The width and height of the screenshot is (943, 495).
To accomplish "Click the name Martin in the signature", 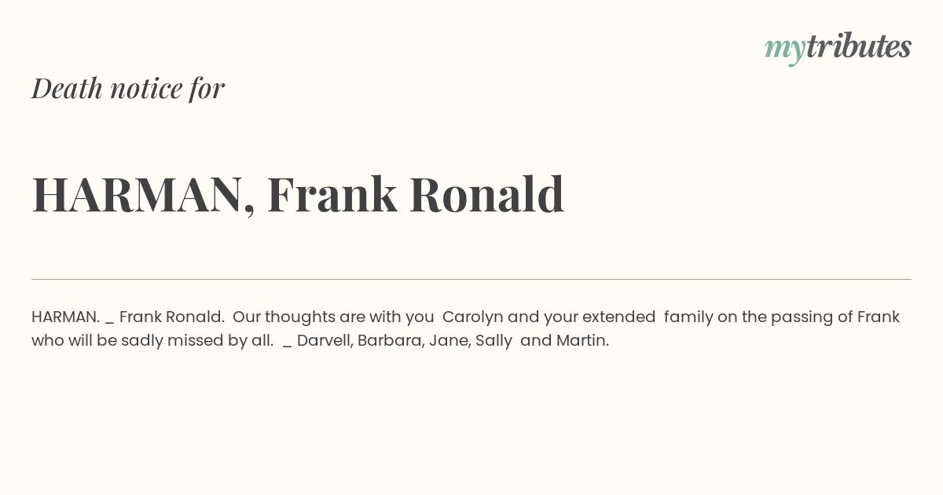I will 582,341.
